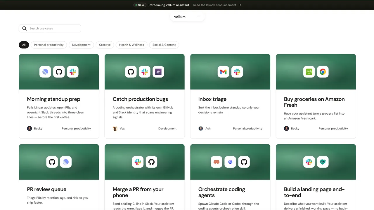Open the Catch production bugs title
Screen dimensions: 374x210
[140, 99]
